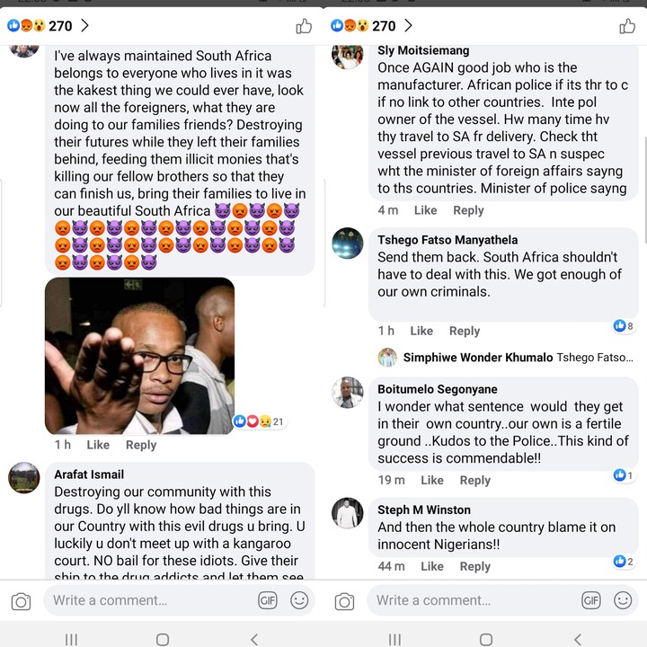647x647 pixels.
Task: Tap the Android home button on left
Action: pos(163,640)
